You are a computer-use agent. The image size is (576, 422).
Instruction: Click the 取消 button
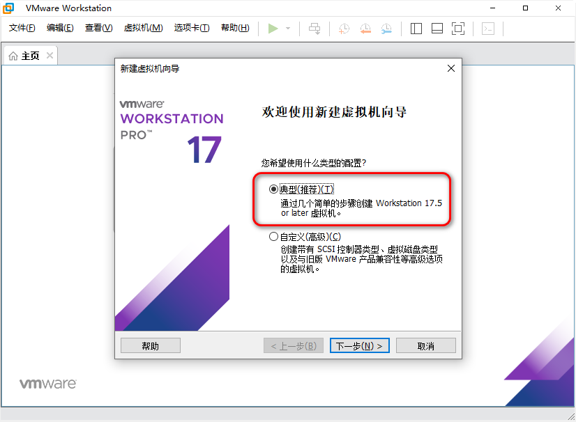[426, 345]
